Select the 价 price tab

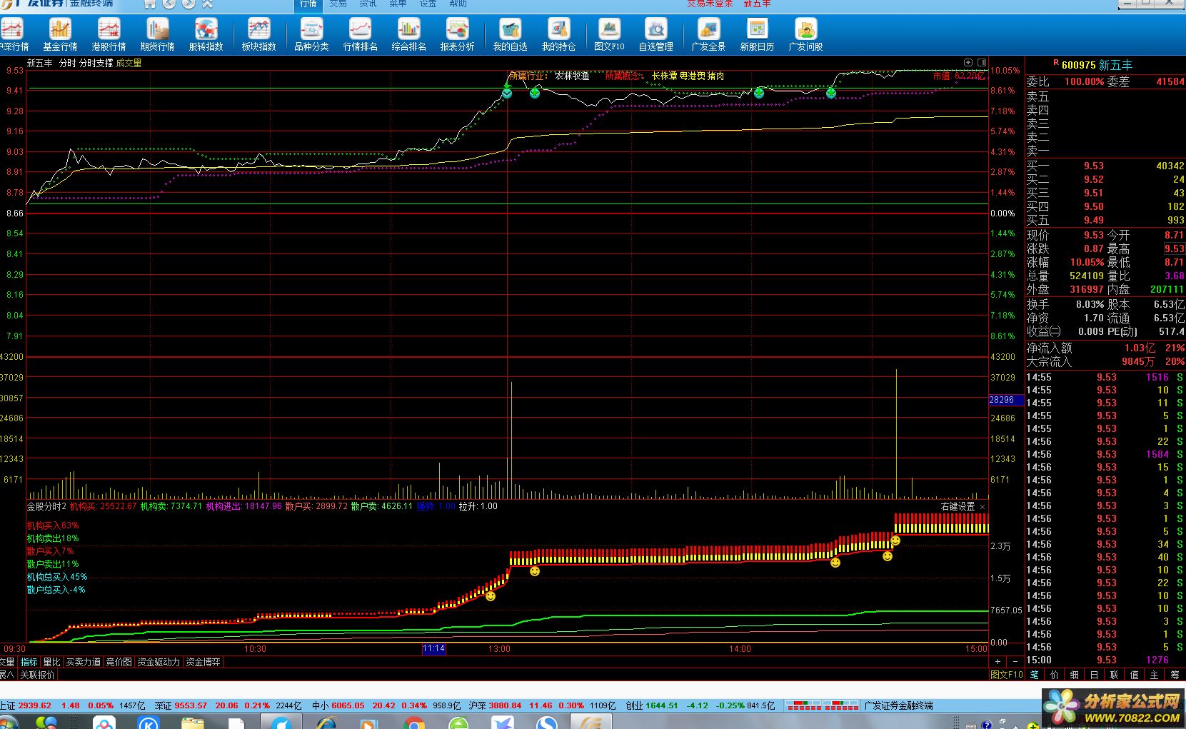1055,675
